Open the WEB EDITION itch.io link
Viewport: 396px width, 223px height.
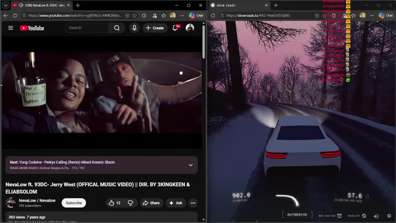[x=330, y=216]
